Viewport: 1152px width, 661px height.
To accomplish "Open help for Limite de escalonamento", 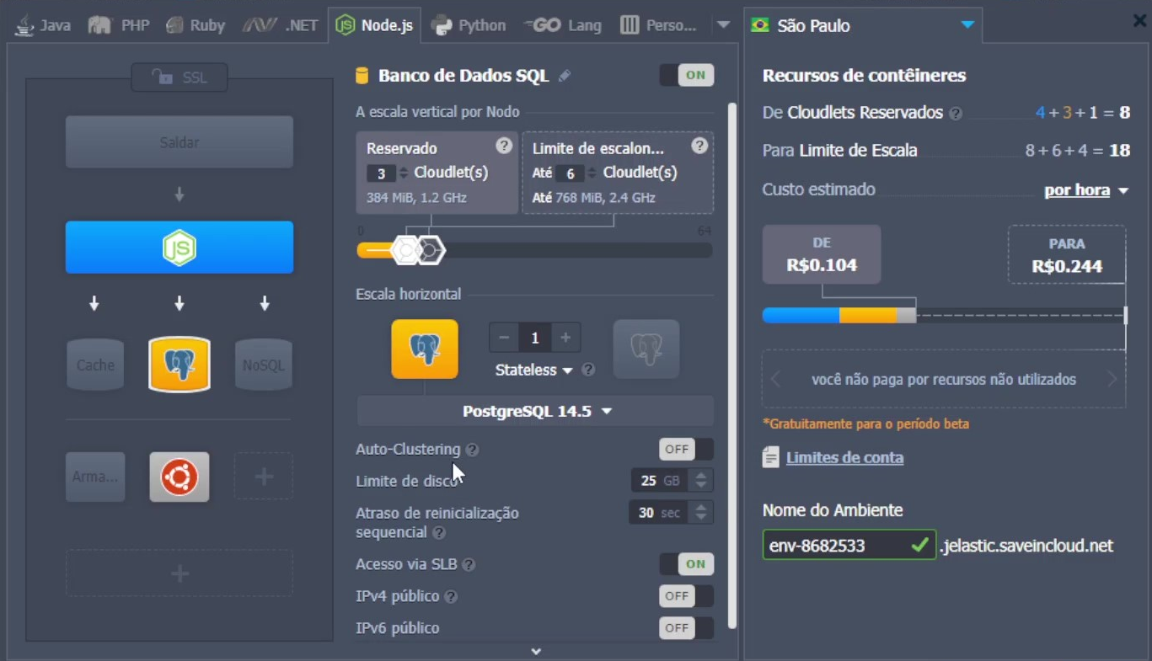I will 699,146.
